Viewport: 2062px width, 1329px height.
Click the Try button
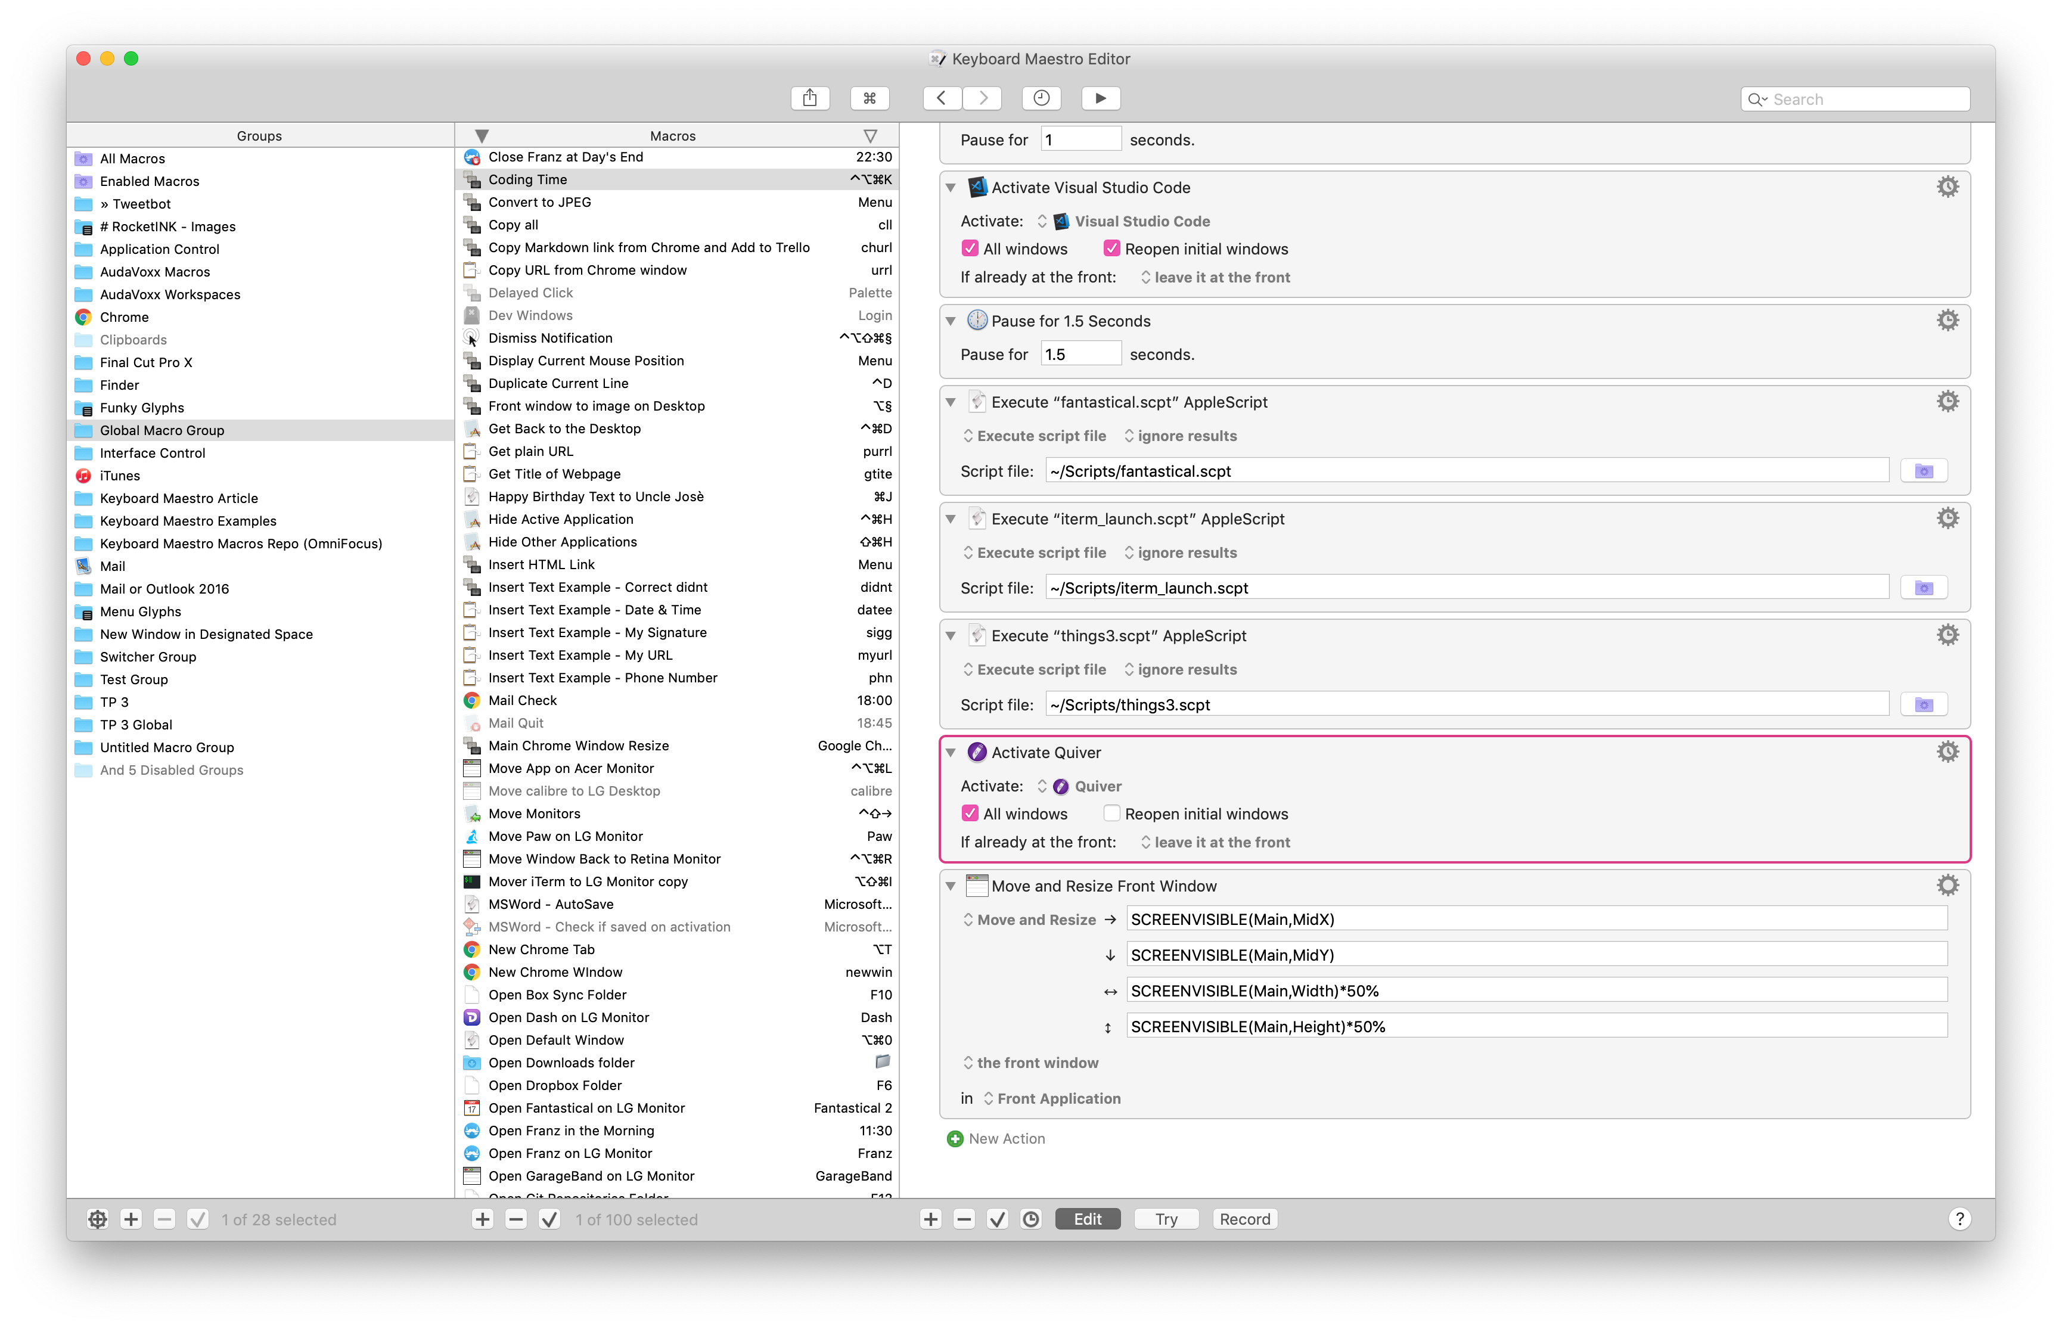coord(1166,1219)
